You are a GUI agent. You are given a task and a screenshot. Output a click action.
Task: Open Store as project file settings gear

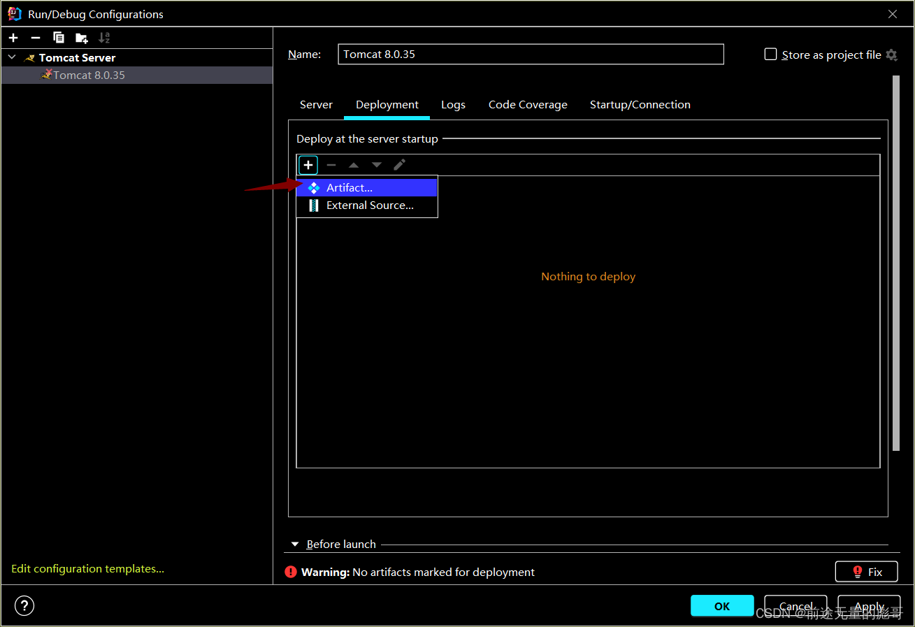point(891,55)
